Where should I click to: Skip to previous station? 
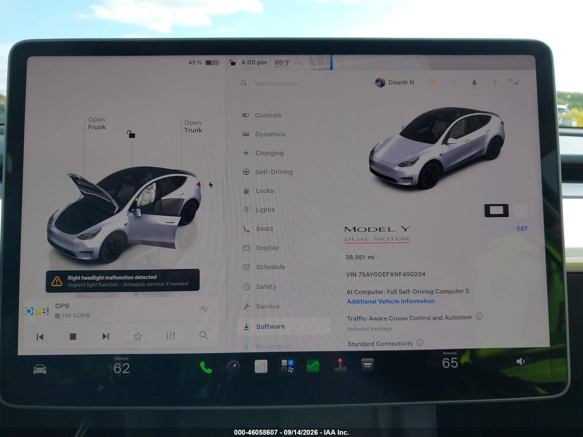[40, 337]
